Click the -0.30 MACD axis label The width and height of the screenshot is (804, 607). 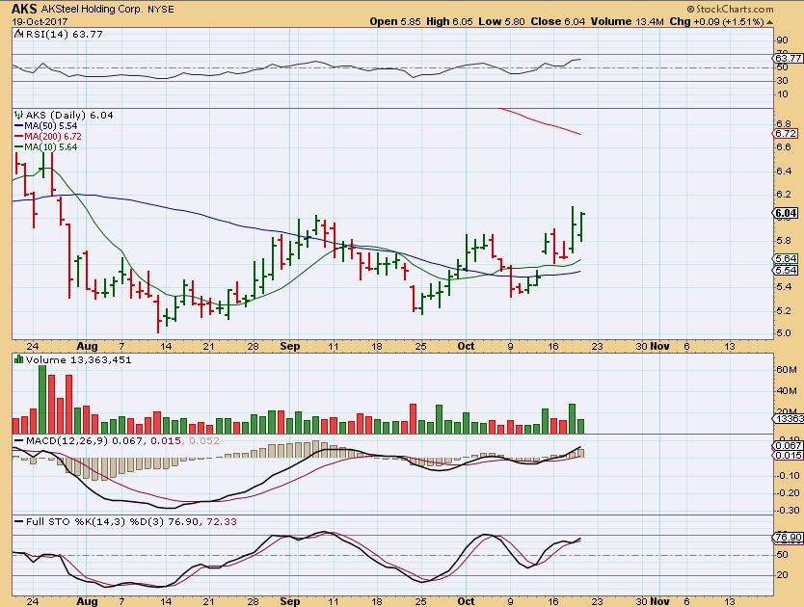tap(789, 510)
